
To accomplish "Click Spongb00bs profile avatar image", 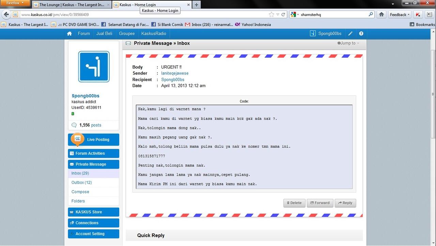I will tap(94, 67).
